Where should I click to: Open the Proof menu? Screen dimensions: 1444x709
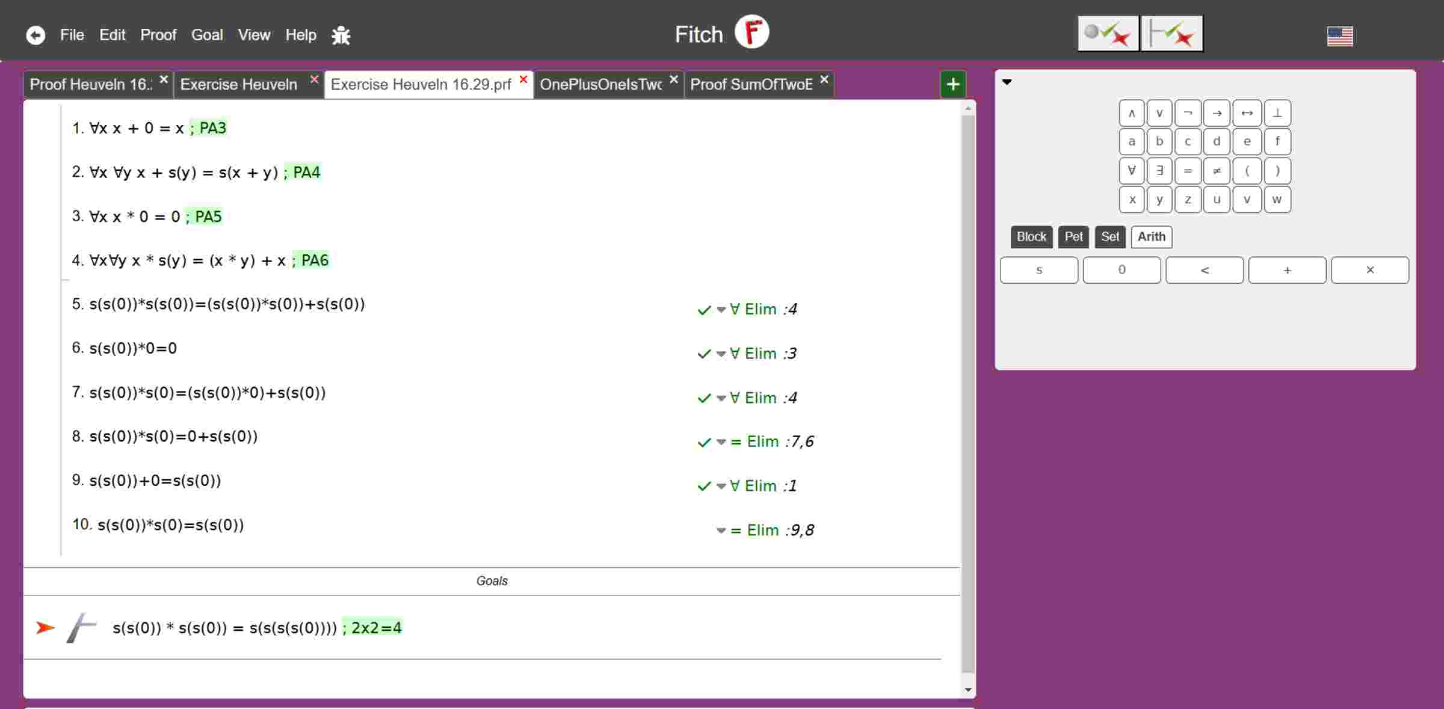point(158,35)
